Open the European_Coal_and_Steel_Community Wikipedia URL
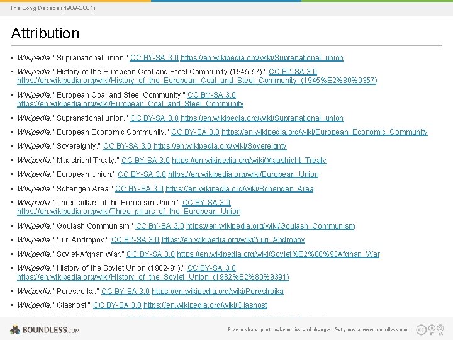Screen dimensions: 453x340 [x=130, y=103]
